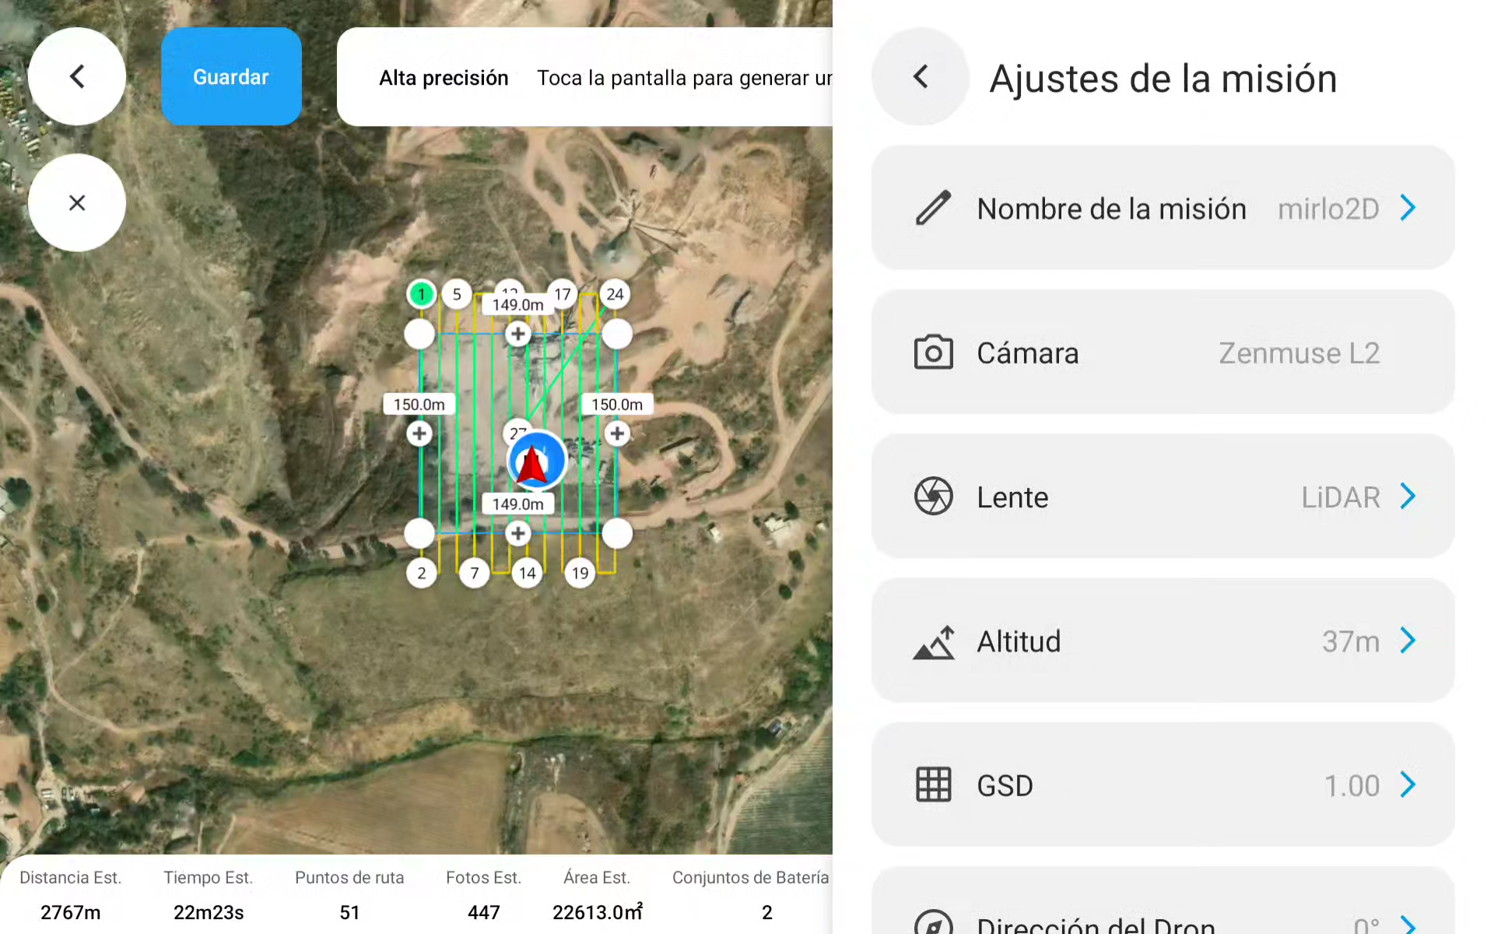The image size is (1494, 934).
Task: Expand the Lente LiDAR option
Action: [1163, 496]
